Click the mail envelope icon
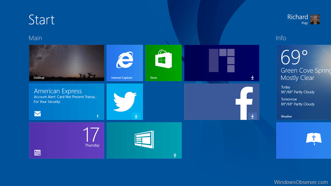The width and height of the screenshot is (331, 186). click(37, 114)
